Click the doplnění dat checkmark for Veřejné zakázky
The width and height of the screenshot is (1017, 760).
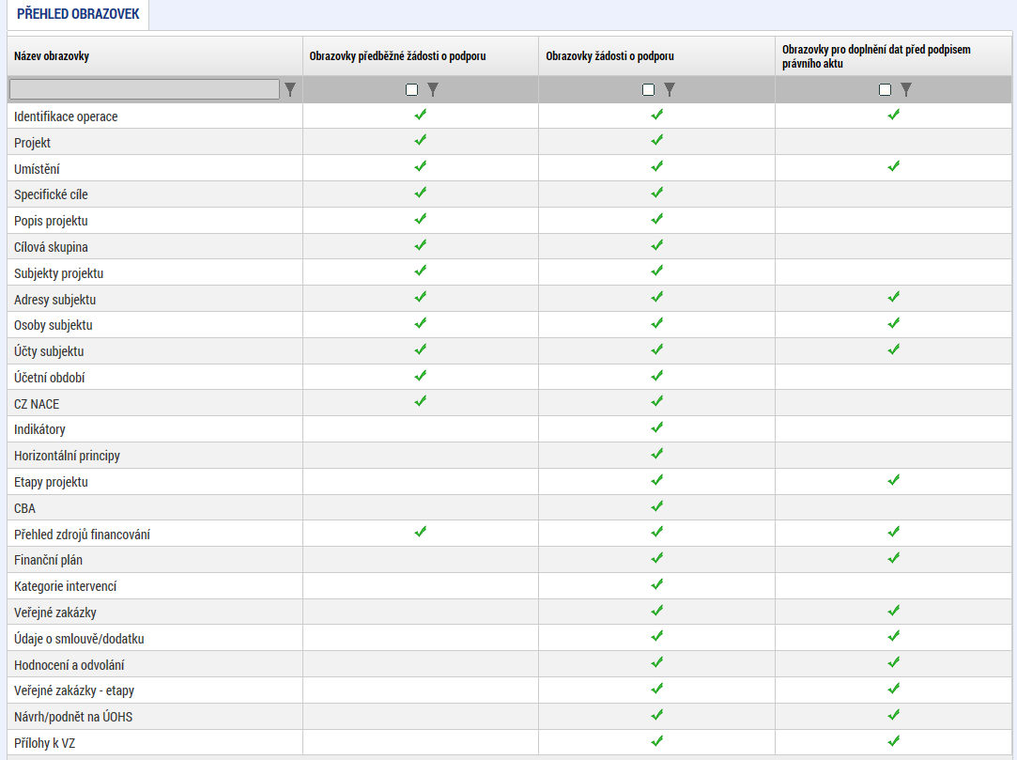894,611
